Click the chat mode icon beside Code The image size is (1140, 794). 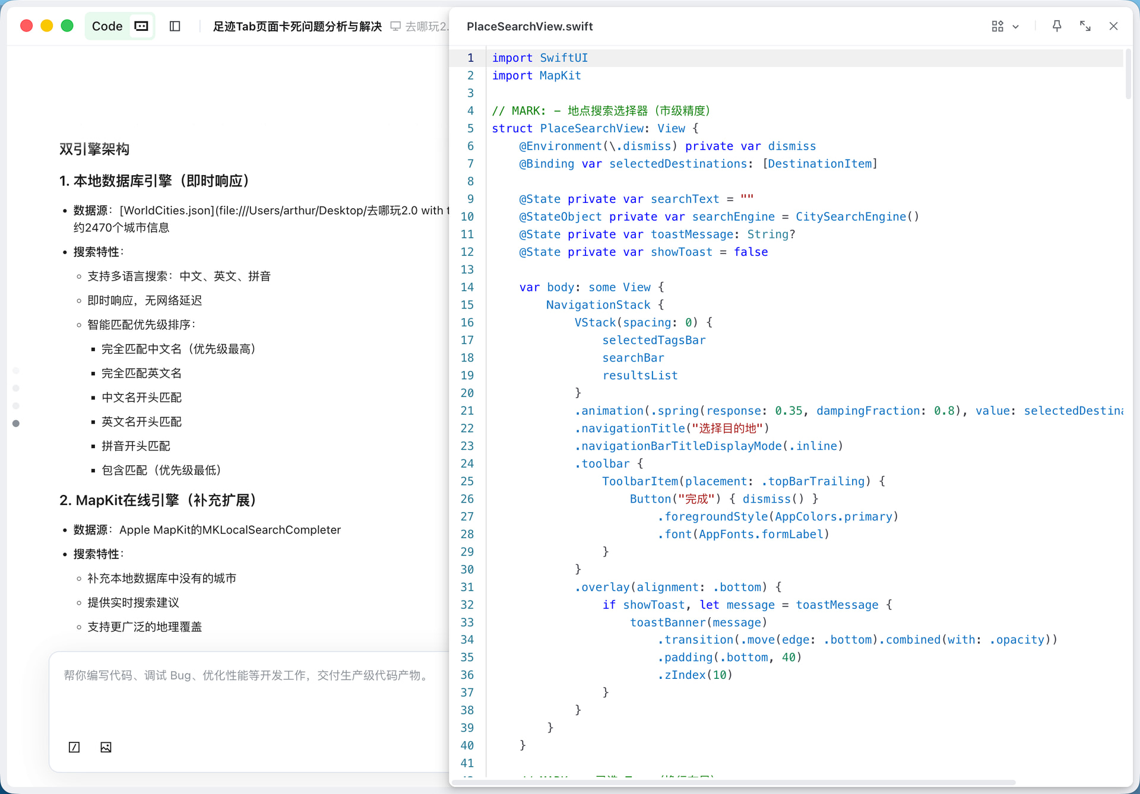(141, 26)
